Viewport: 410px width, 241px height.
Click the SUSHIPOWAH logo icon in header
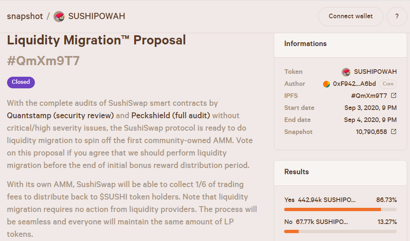pyautogui.click(x=59, y=17)
